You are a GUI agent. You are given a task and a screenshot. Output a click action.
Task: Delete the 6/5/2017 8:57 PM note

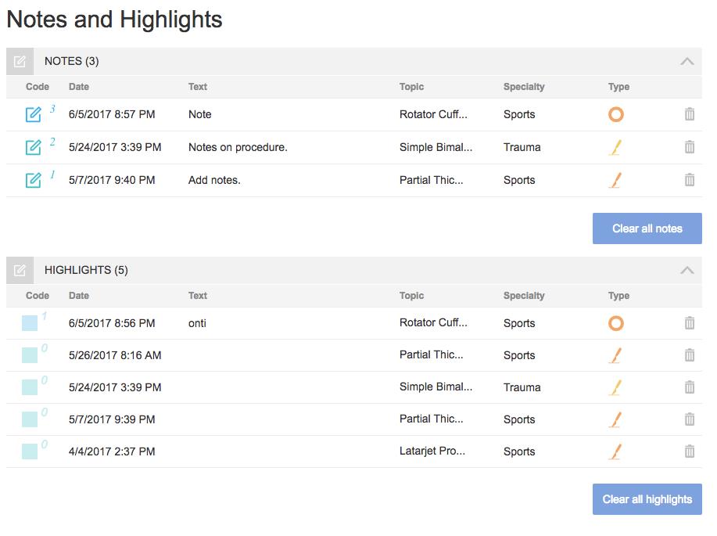pyautogui.click(x=690, y=114)
